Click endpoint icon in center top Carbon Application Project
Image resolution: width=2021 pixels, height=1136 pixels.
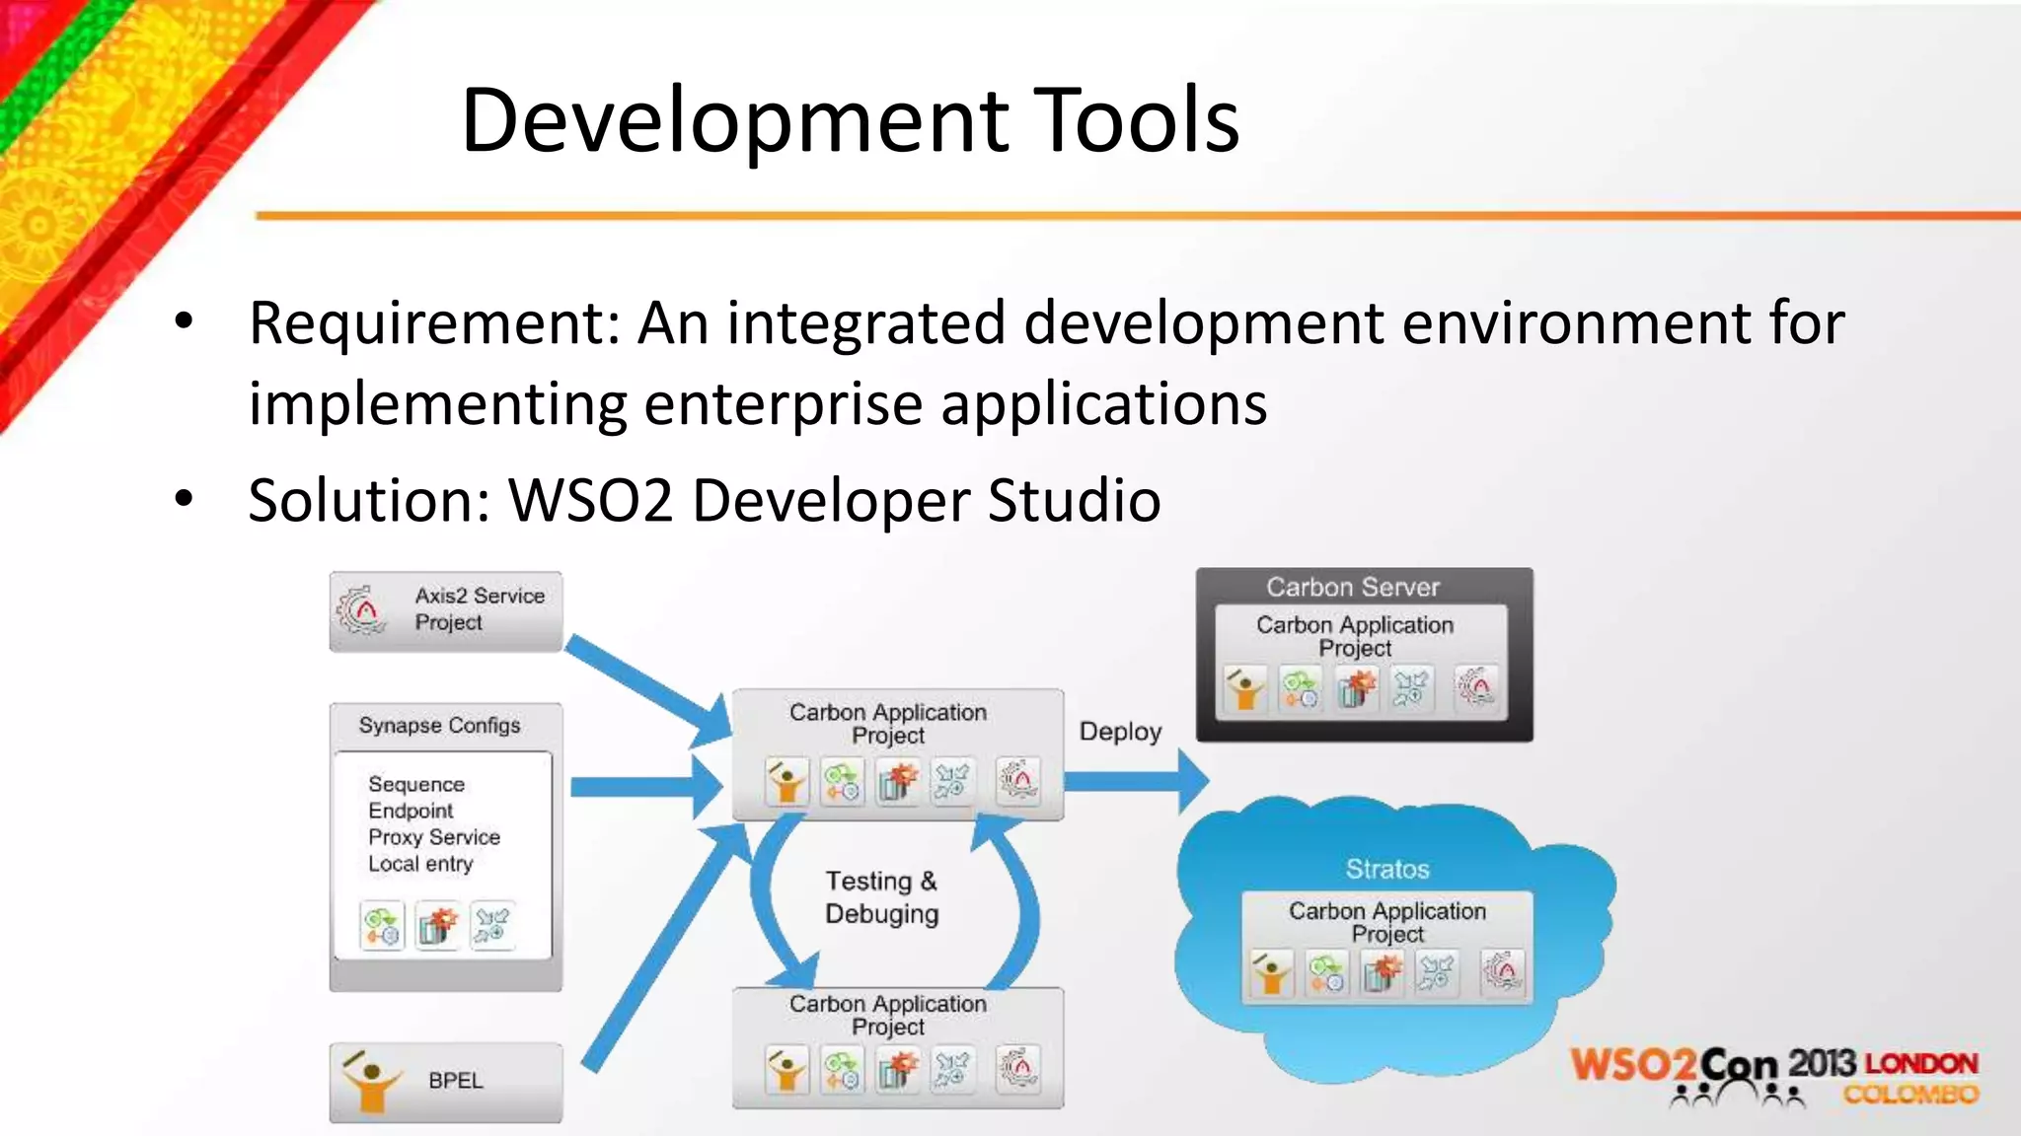[842, 782]
